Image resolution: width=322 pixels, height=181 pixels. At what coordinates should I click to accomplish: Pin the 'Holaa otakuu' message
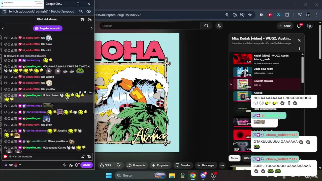click(x=85, y=93)
